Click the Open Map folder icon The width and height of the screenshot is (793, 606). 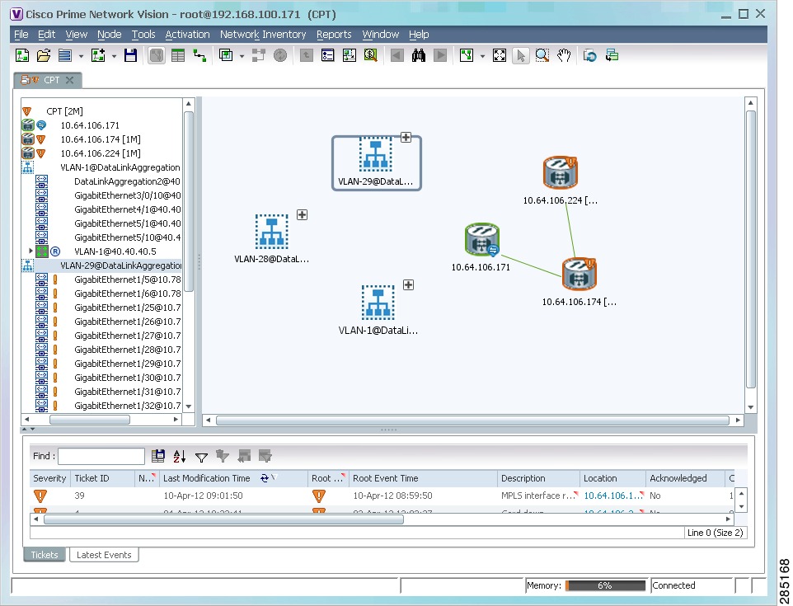pos(44,55)
